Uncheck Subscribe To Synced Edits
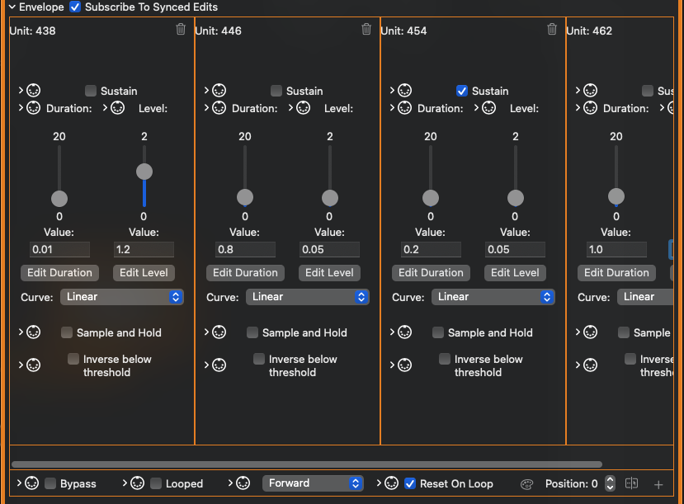This screenshot has height=504, width=684. [x=76, y=7]
